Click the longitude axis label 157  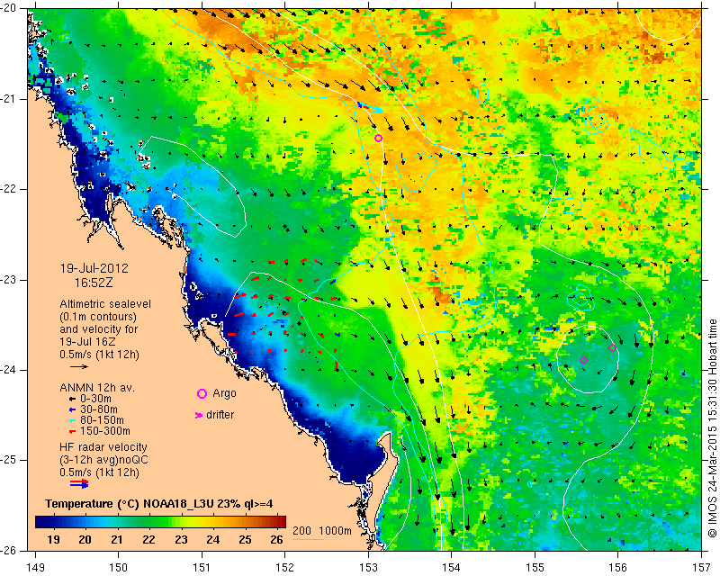(702, 568)
